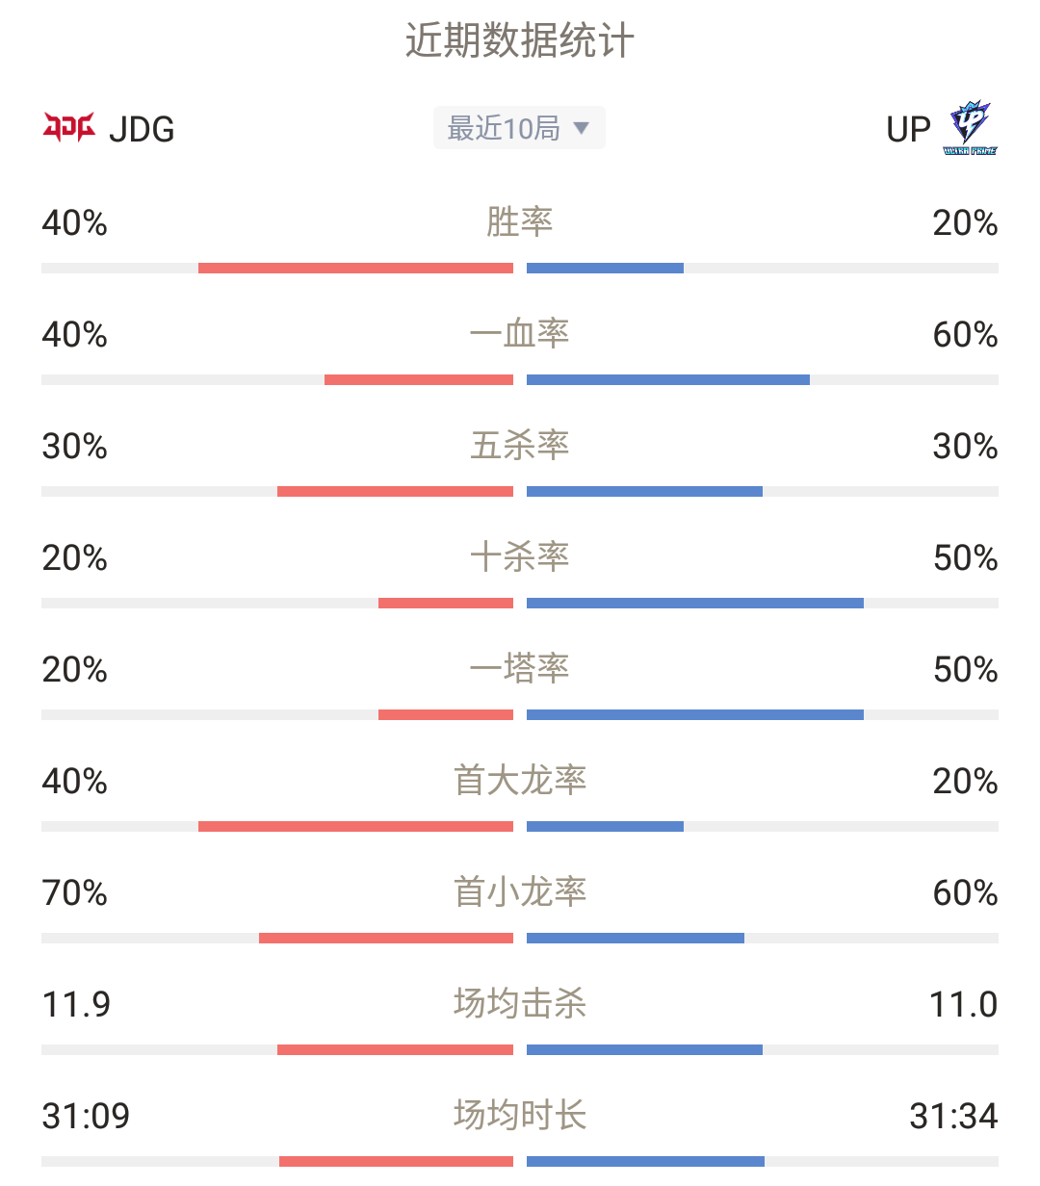Click the 一塔率 label
1040x1186 pixels.
520,669
